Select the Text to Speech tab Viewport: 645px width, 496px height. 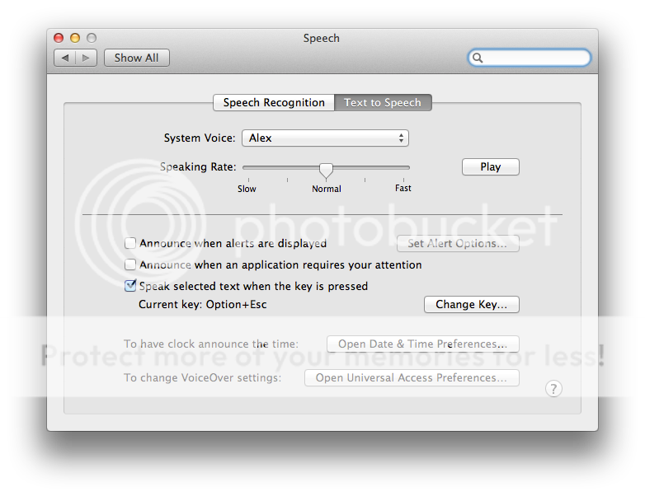click(x=383, y=103)
